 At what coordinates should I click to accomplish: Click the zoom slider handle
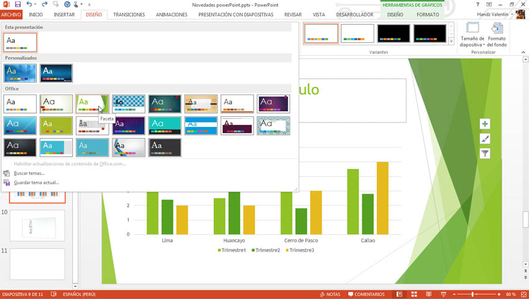tap(473, 294)
